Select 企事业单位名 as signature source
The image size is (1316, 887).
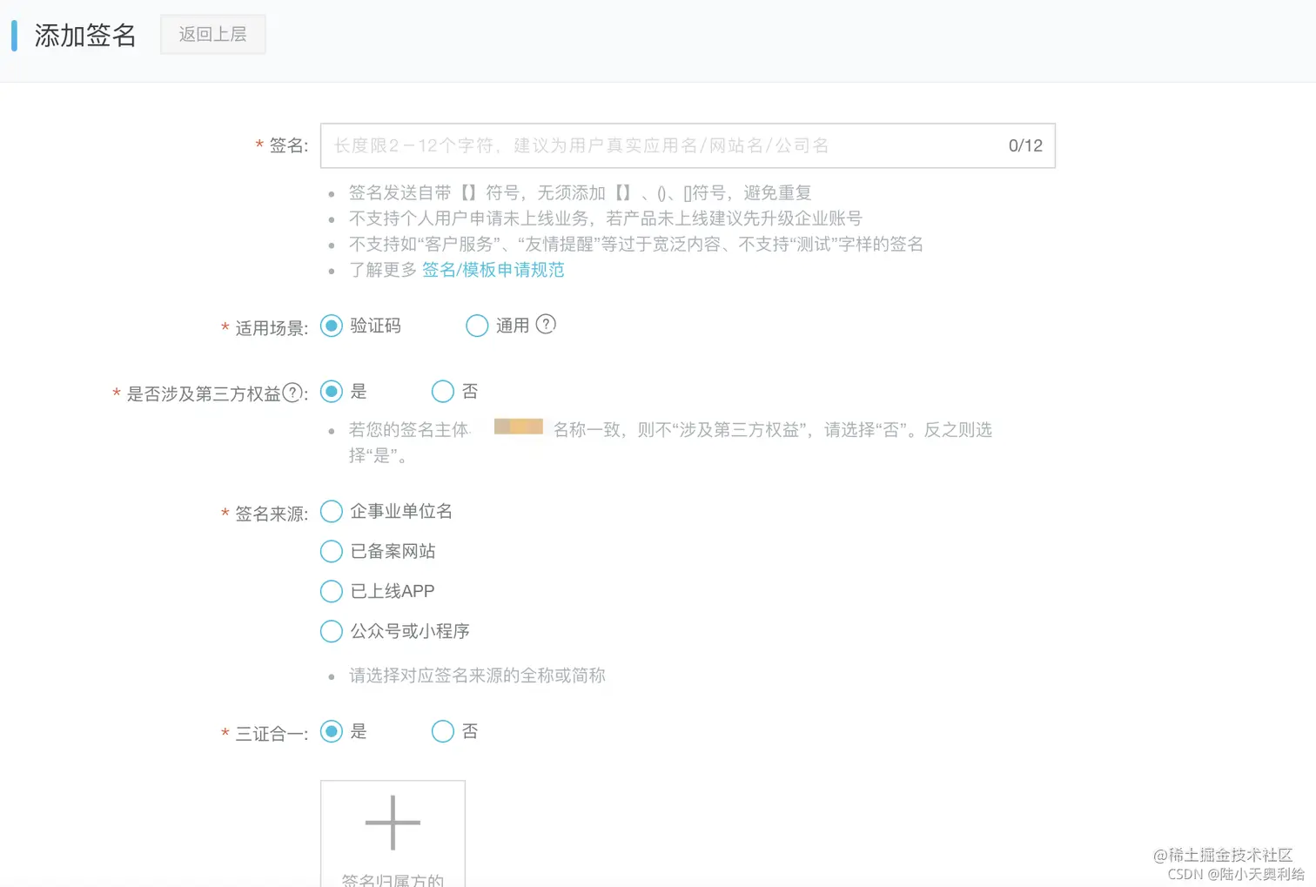click(x=331, y=511)
